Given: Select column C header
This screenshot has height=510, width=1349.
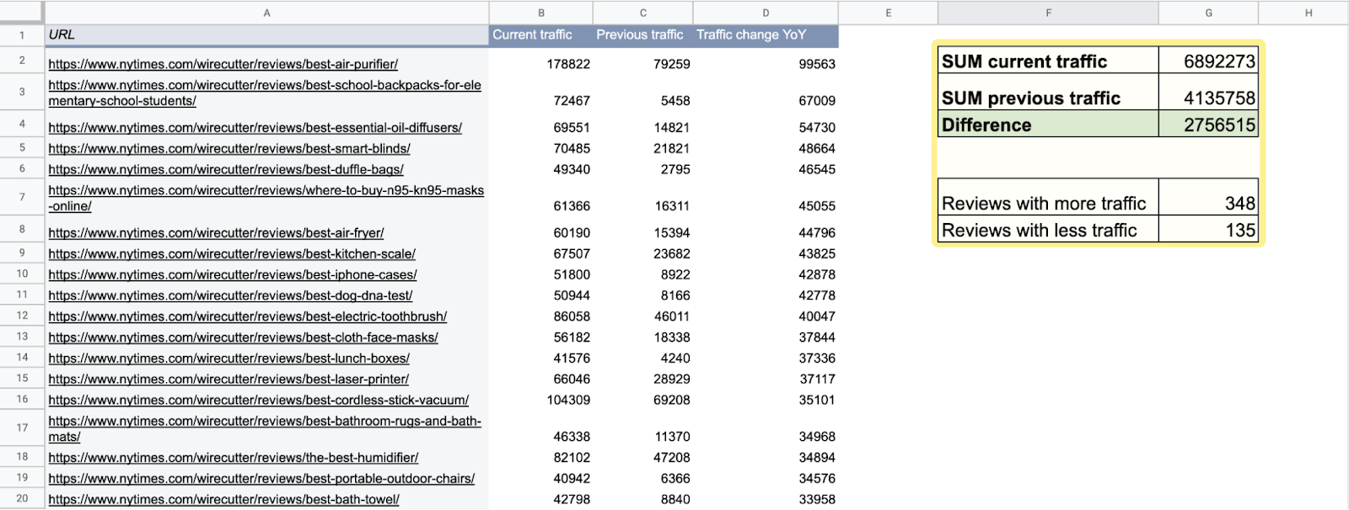Looking at the screenshot, I should 642,13.
